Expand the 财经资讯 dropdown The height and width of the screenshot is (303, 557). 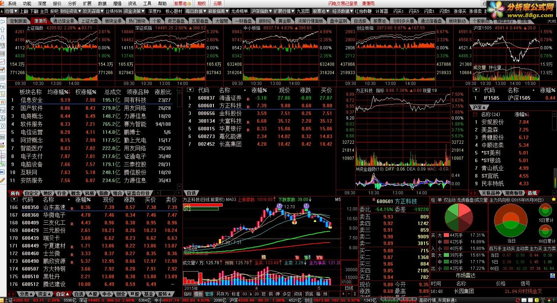[x=71, y=11]
